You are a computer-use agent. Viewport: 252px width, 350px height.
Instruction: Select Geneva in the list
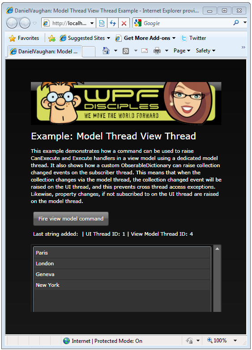122,274
